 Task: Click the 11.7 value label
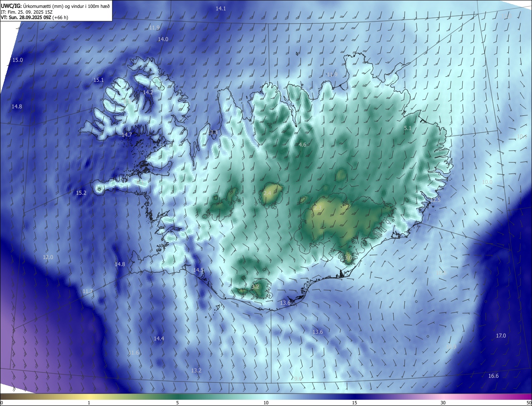[x=87, y=291]
